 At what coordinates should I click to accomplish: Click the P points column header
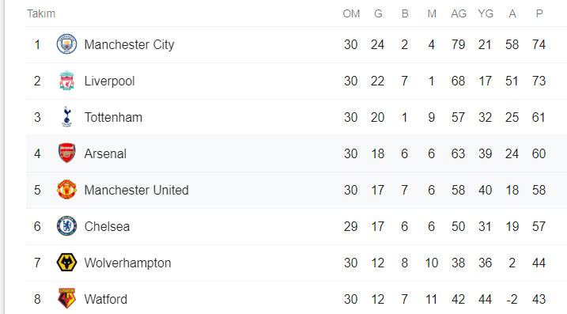539,13
